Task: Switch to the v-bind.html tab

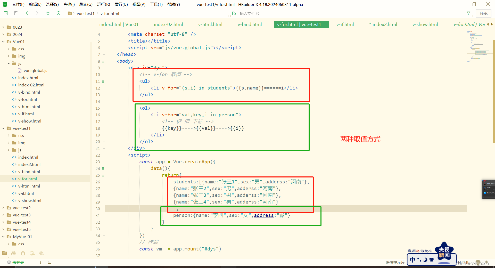Action: 250,25
